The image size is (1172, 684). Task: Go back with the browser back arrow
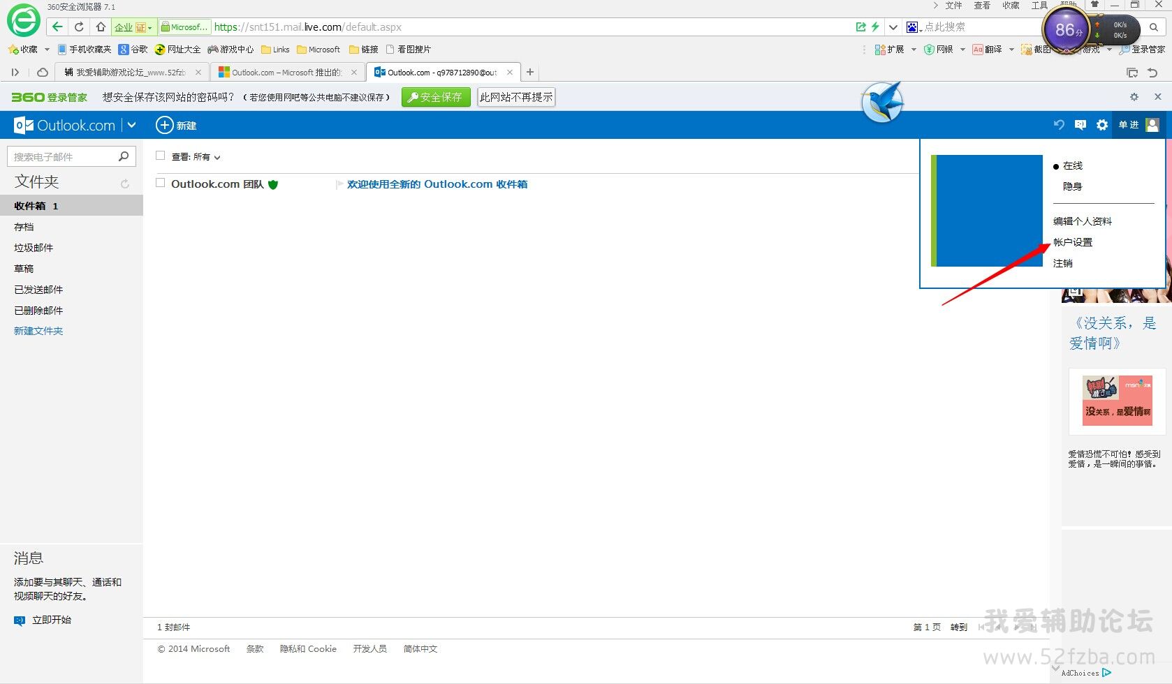point(57,27)
